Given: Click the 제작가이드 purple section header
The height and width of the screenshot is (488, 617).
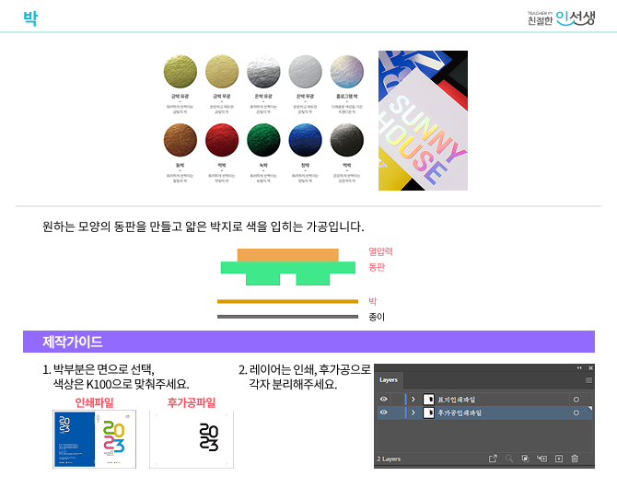Looking at the screenshot, I should point(308,342).
